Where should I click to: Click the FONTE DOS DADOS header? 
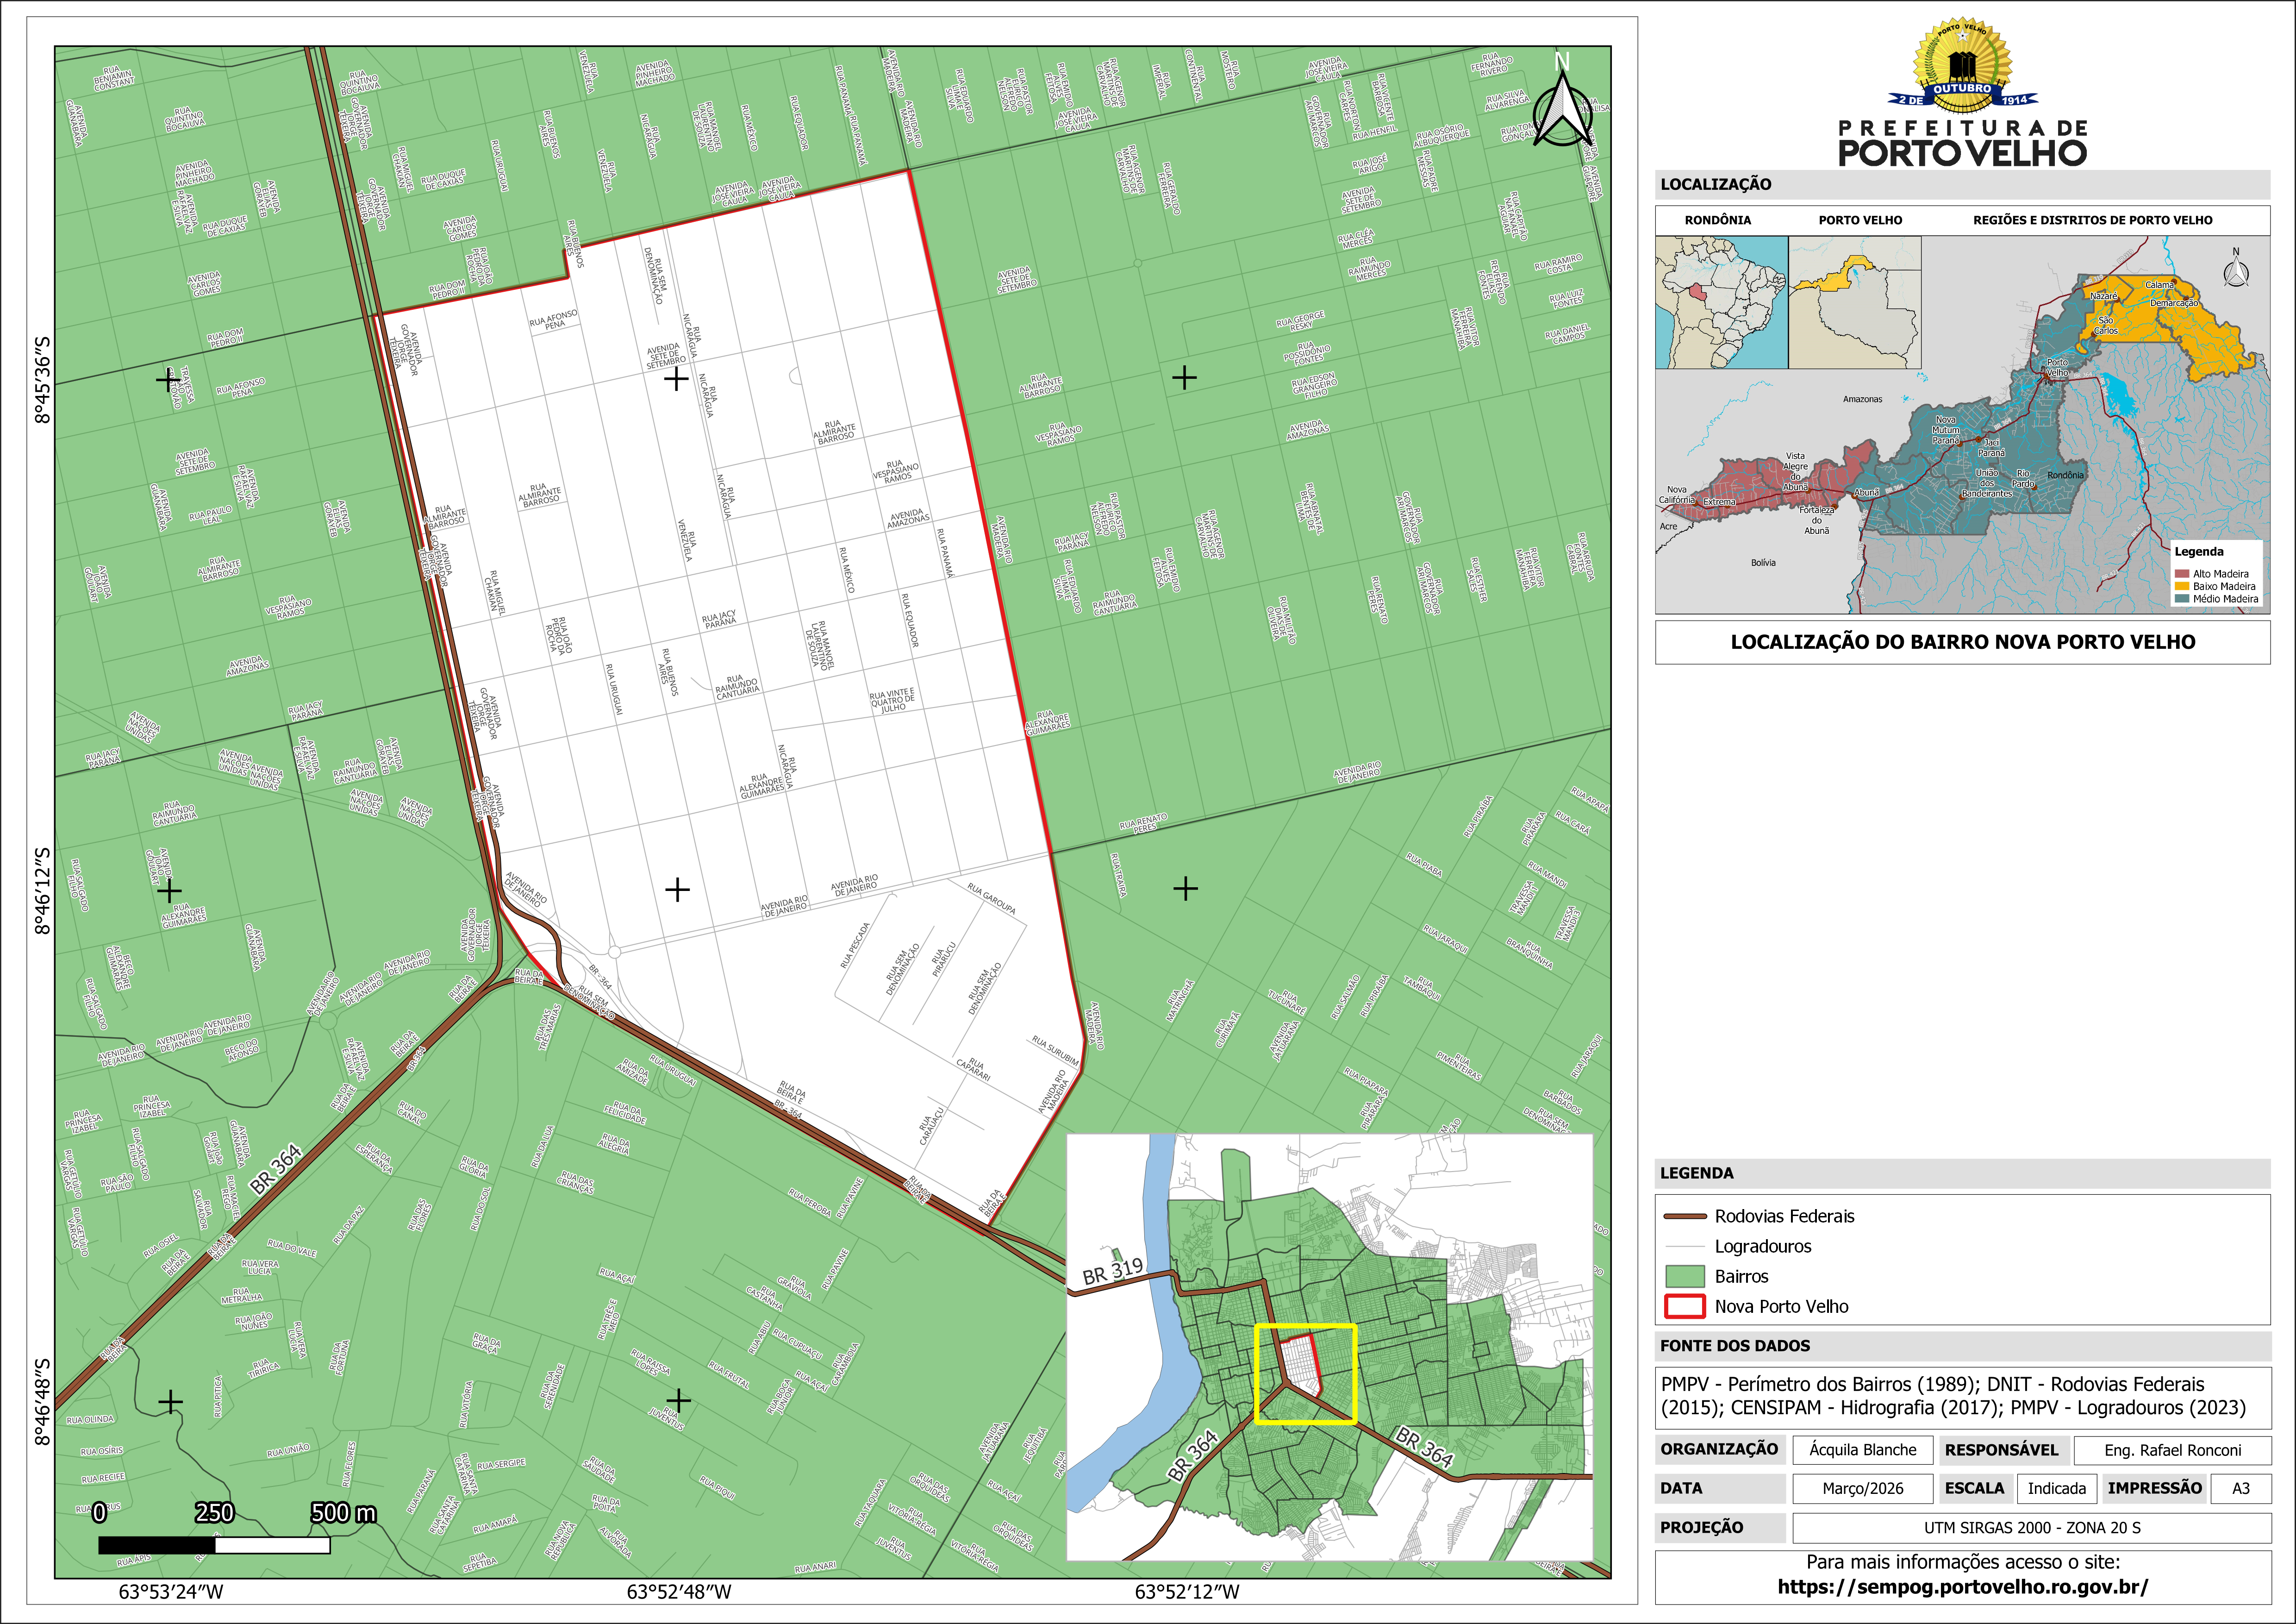(1735, 1346)
